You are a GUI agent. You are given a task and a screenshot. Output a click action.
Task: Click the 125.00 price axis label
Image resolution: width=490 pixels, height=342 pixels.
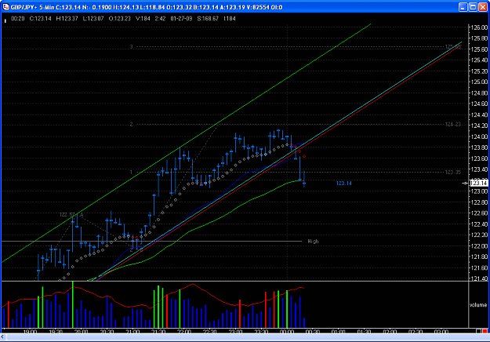[479, 82]
